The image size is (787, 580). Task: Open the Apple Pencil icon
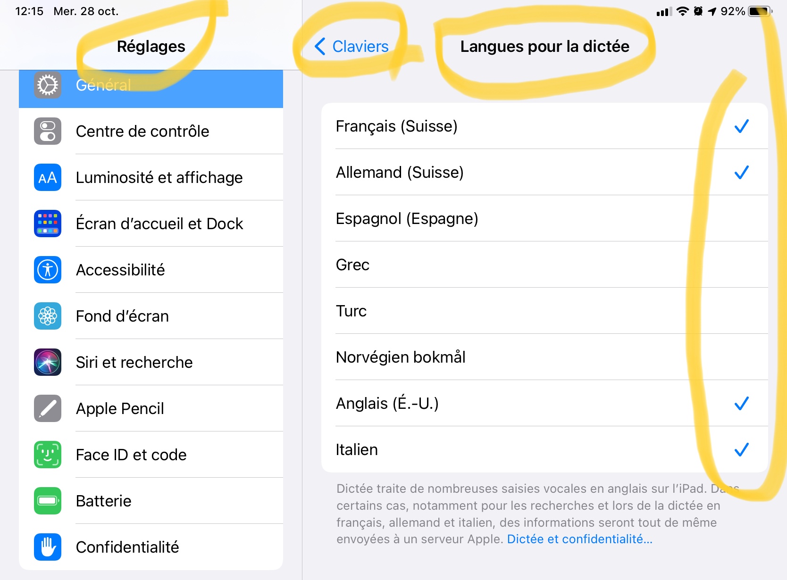(x=48, y=408)
